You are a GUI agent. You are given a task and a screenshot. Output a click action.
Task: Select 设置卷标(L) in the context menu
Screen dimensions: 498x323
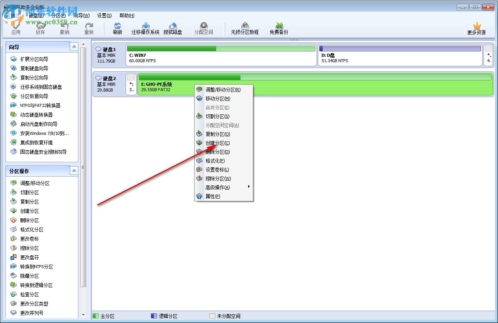pos(224,170)
